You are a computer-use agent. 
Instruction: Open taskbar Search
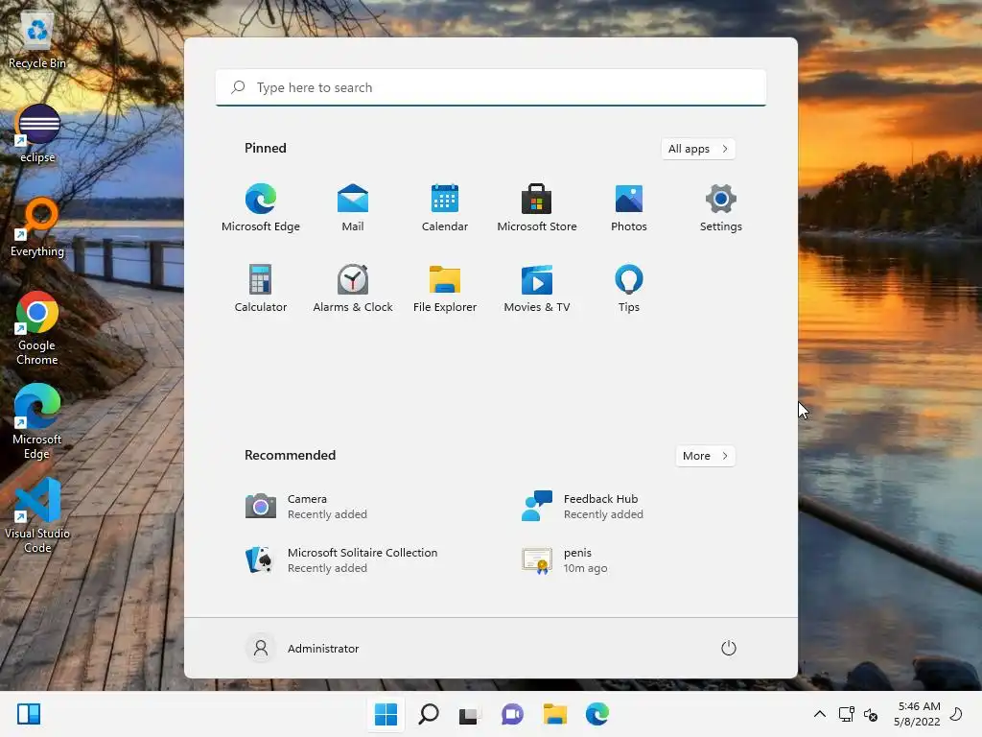(429, 714)
